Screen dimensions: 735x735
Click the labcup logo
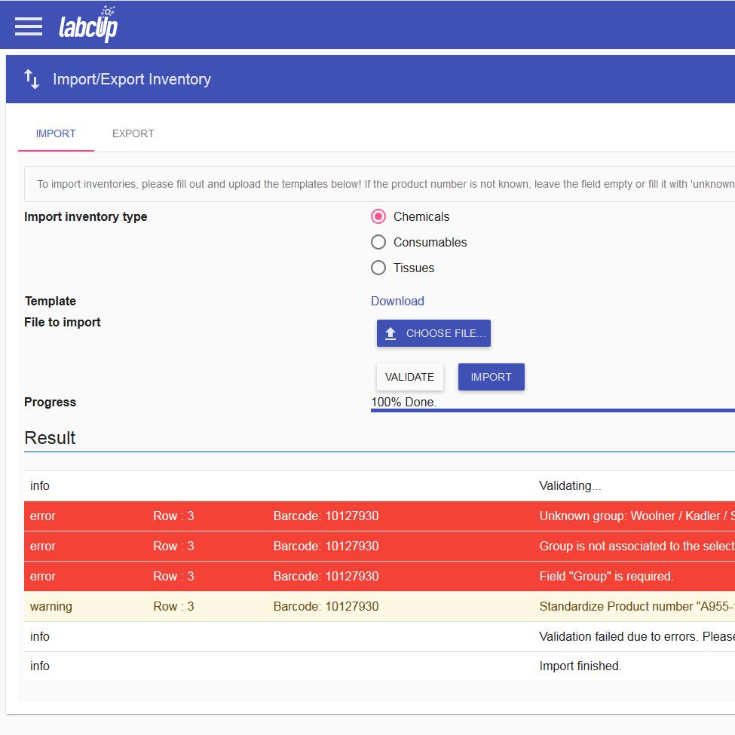88,24
